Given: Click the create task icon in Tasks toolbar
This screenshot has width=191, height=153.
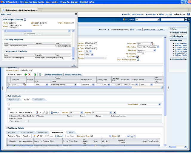Looking at the screenshot, I should click(37, 113).
